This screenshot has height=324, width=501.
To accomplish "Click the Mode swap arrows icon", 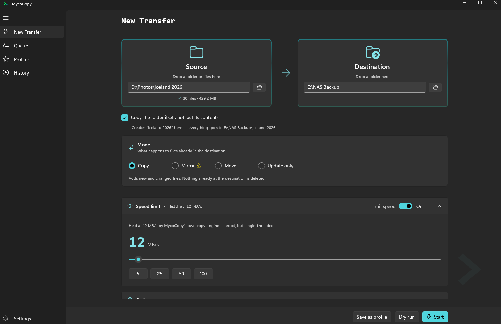I will click(131, 147).
